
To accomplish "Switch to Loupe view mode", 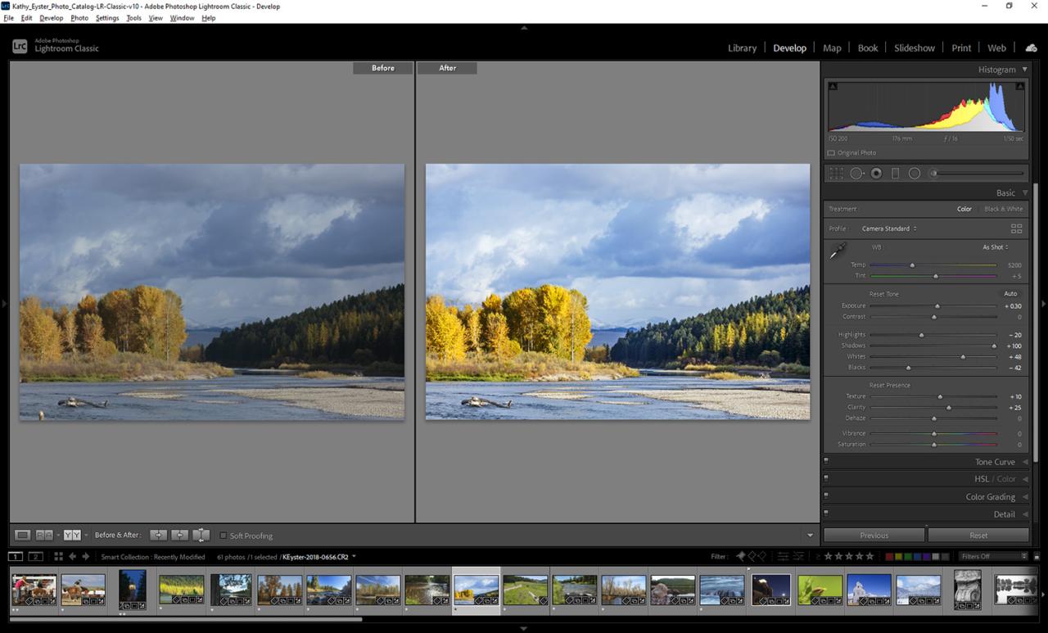I will 23,535.
